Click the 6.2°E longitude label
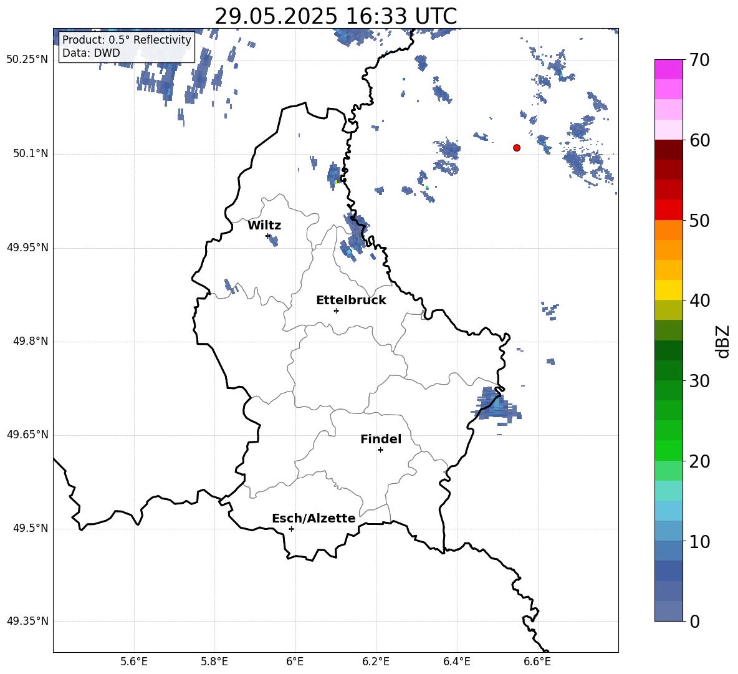 coord(376,662)
